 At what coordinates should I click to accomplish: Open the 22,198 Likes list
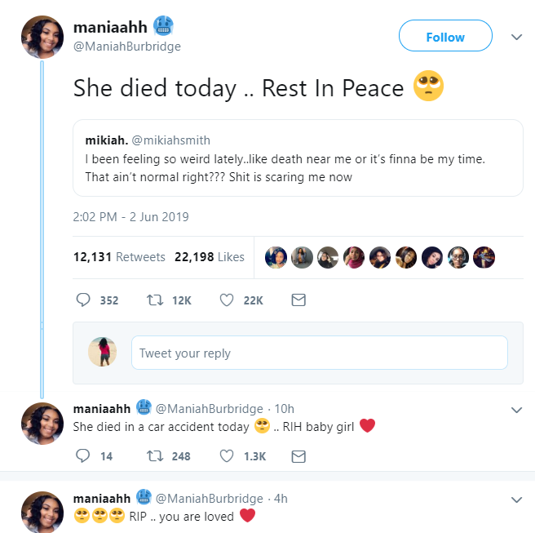tap(210, 257)
